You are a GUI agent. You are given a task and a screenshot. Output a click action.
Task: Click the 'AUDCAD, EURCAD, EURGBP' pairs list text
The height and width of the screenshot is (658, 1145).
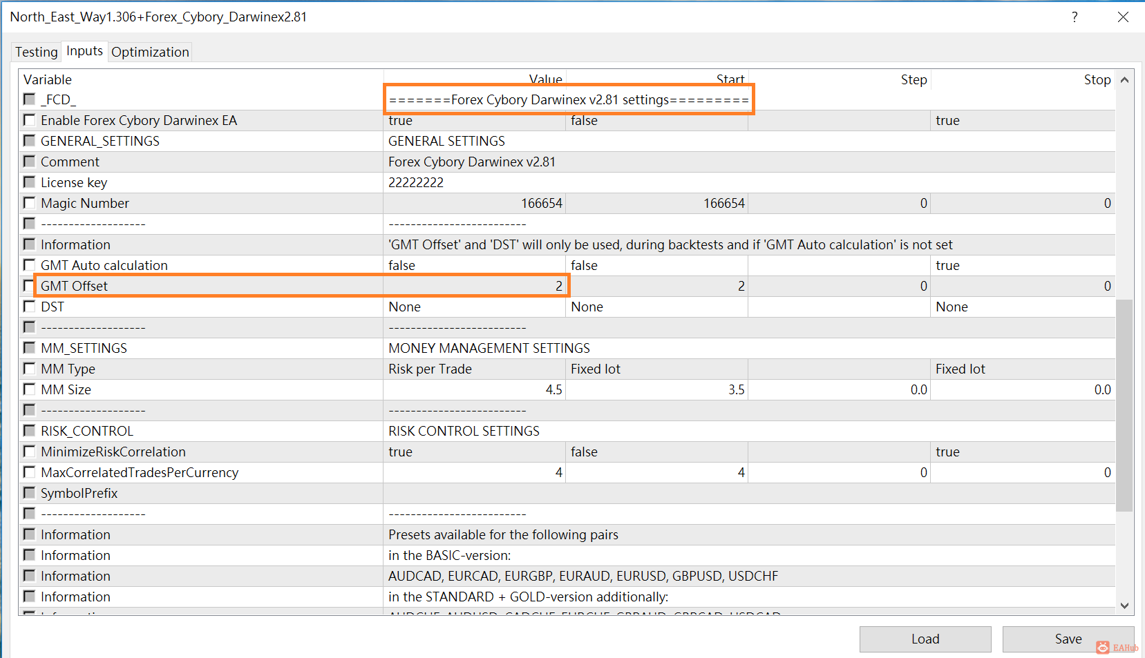(x=583, y=576)
